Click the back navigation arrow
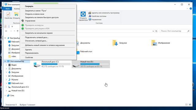Screen dimensions: 196x110 pyautogui.click(x=6, y=31)
